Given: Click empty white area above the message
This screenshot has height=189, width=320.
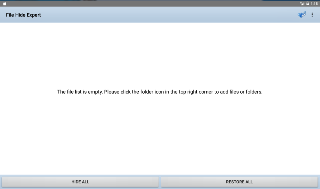Looking at the screenshot, I should (x=160, y=55).
